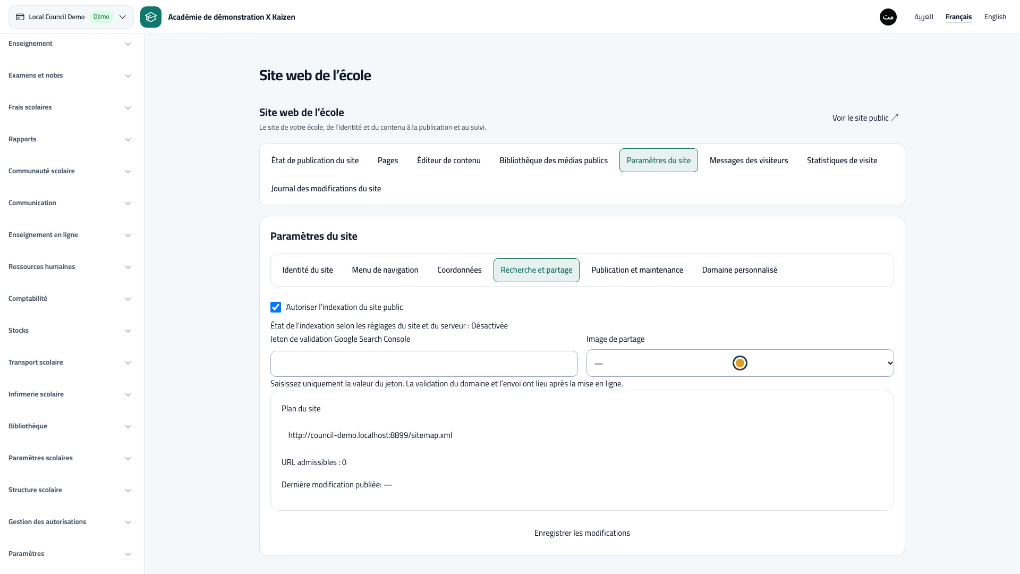
Task: Expand Structure scolaire section
Action: [70, 490]
